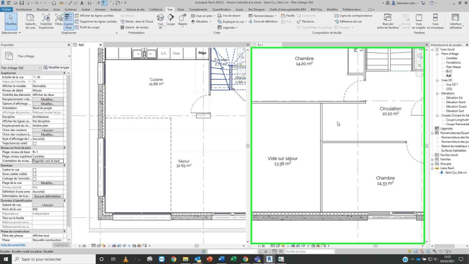Open Aide des propriétés link
This screenshot has height=264, width=469.
pos(13,245)
